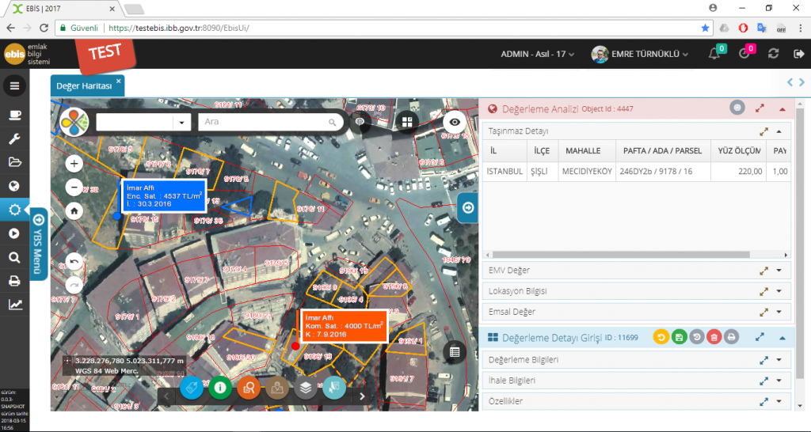
Task: Log out using the exit icon
Action: [798, 54]
